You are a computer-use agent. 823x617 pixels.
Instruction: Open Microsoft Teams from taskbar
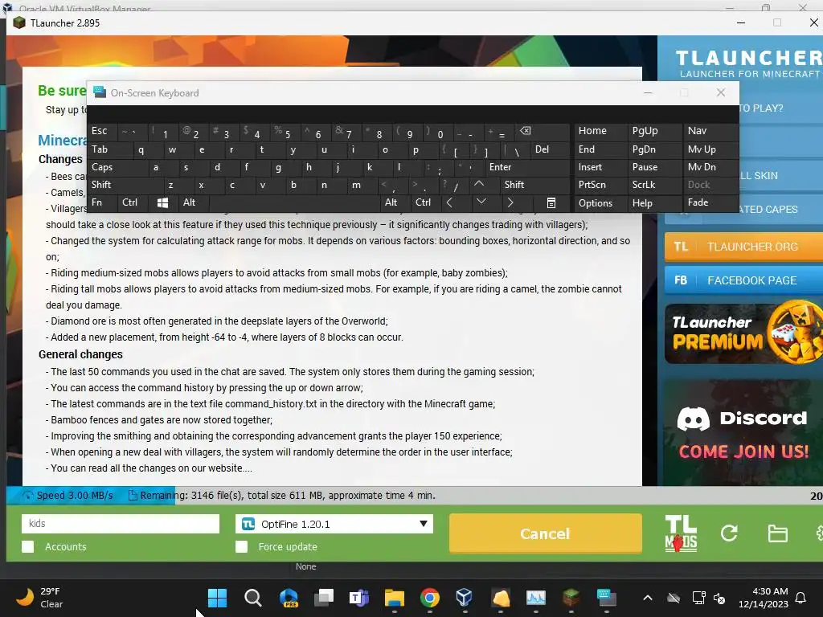click(x=359, y=598)
